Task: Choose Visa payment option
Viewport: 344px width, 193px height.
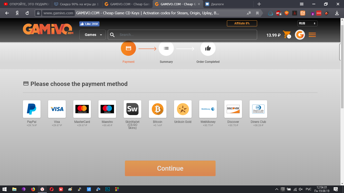Action: click(57, 109)
